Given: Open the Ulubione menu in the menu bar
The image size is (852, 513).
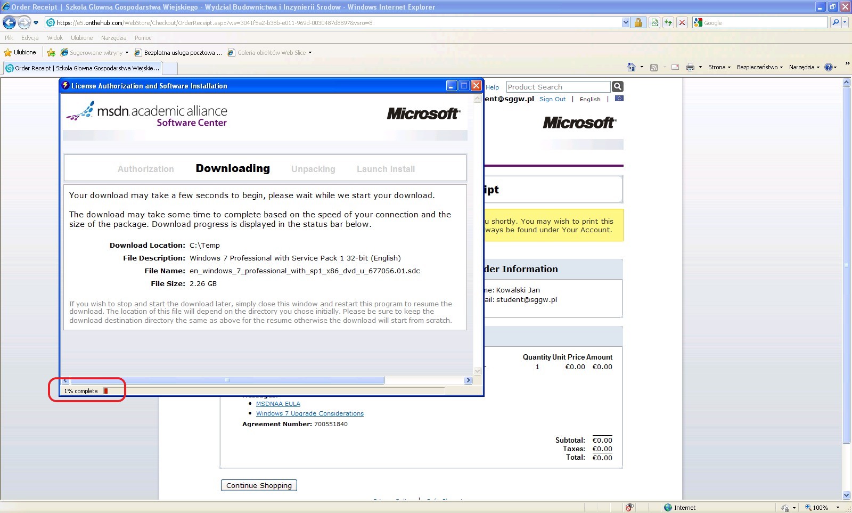Looking at the screenshot, I should pos(81,38).
